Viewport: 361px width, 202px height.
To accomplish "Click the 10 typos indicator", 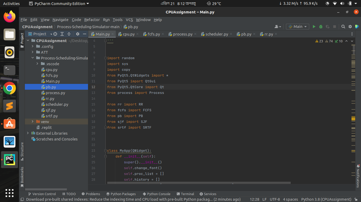I will pos(339,41).
